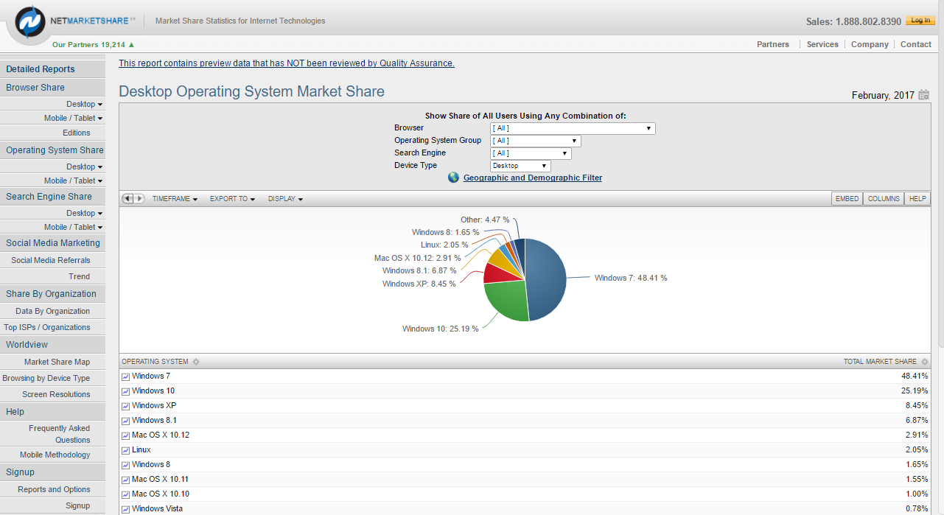Click the 48.41% market share value

click(915, 376)
